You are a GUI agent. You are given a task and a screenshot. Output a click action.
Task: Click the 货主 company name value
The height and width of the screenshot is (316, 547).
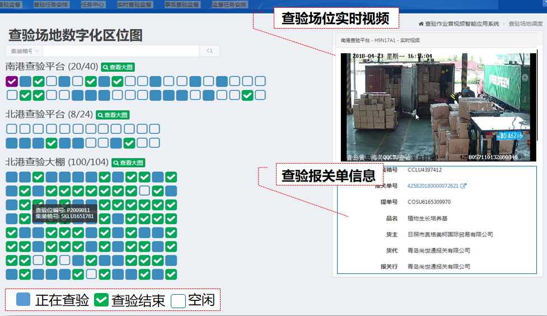coord(450,234)
